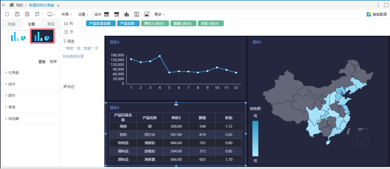Screen dimensions: 390x169
Task: Click the 产品目录名称 table header
Action: (123, 117)
